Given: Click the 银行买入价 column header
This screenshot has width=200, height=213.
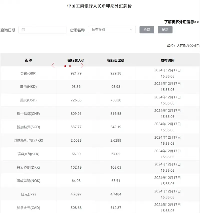Looking at the screenshot, I should 76,60.
